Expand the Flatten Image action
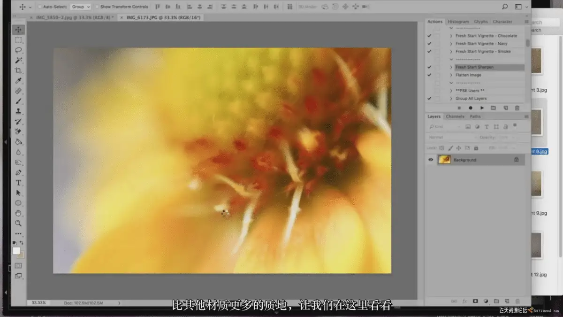 pos(451,75)
